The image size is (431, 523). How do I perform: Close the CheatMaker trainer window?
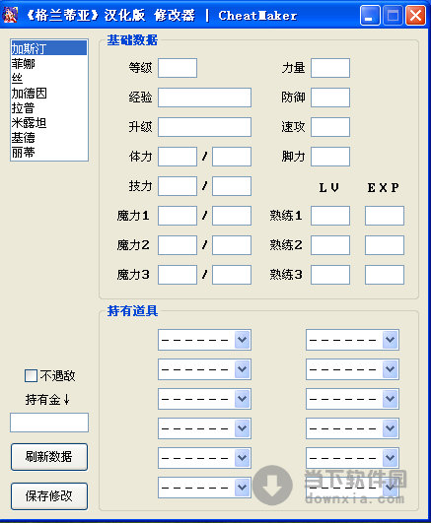415,16
